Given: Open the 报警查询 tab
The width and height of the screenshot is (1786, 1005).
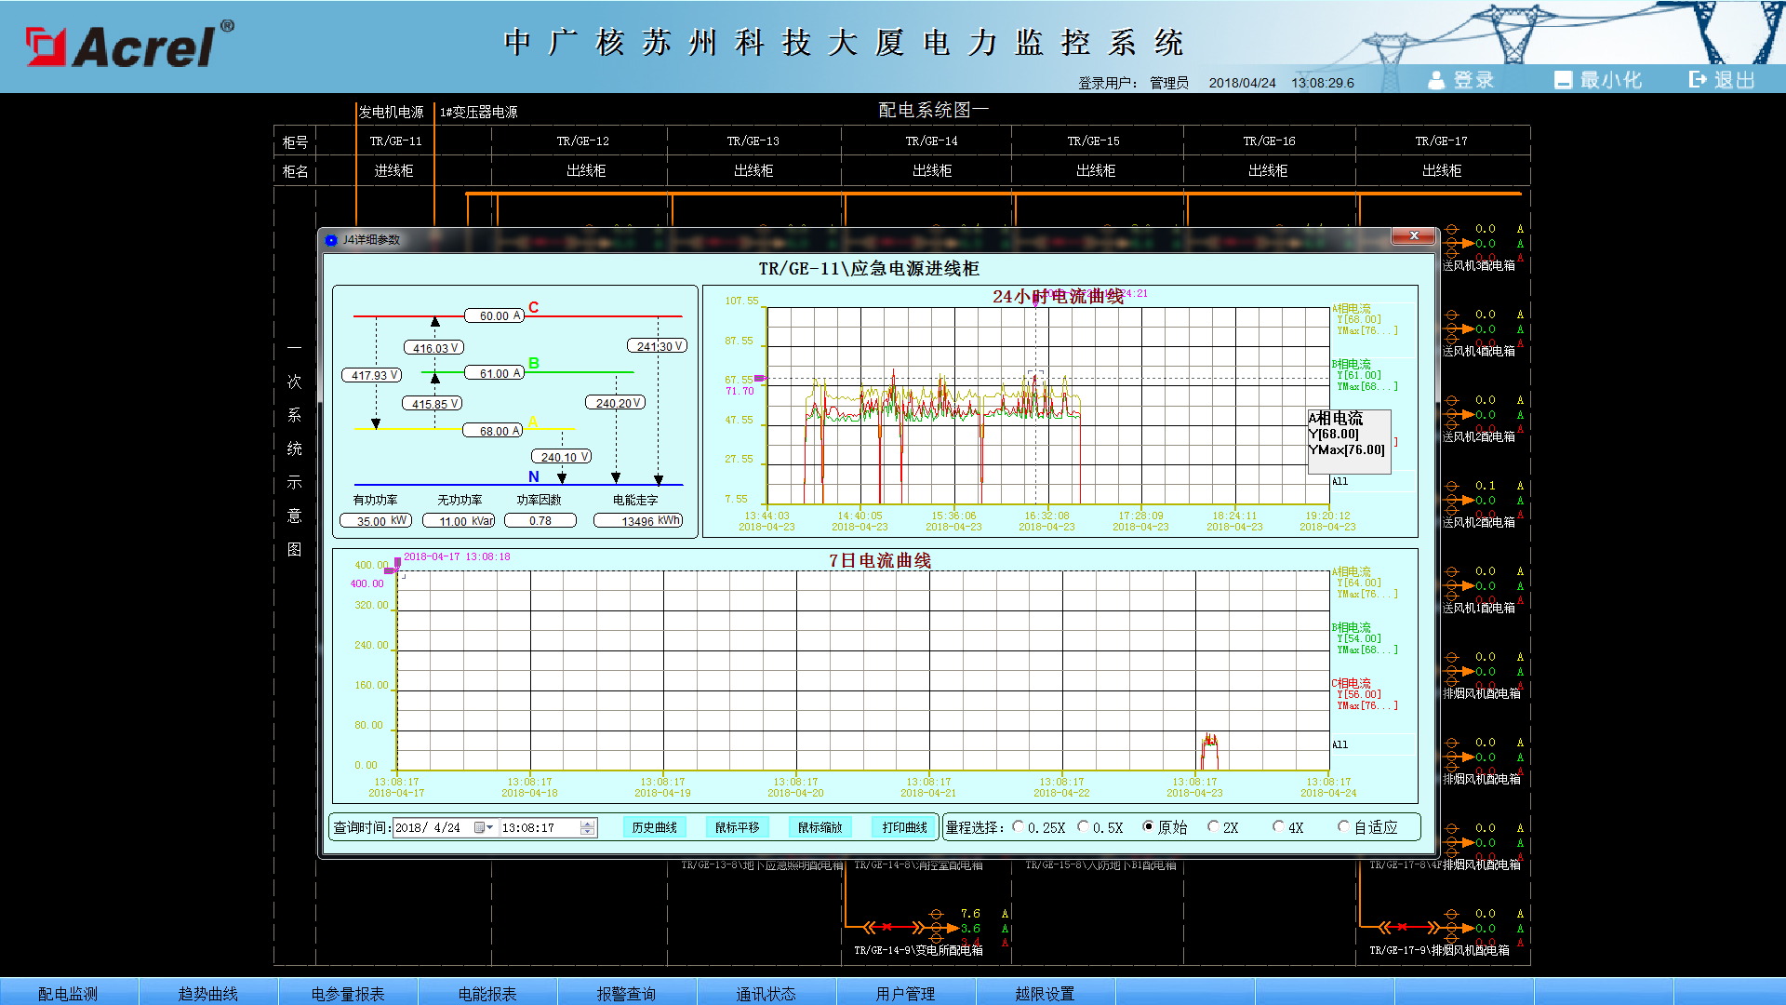Looking at the screenshot, I should pyautogui.click(x=627, y=993).
